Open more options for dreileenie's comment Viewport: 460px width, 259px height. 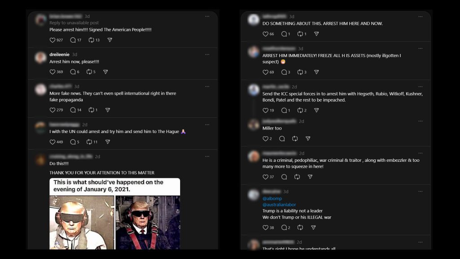click(207, 54)
